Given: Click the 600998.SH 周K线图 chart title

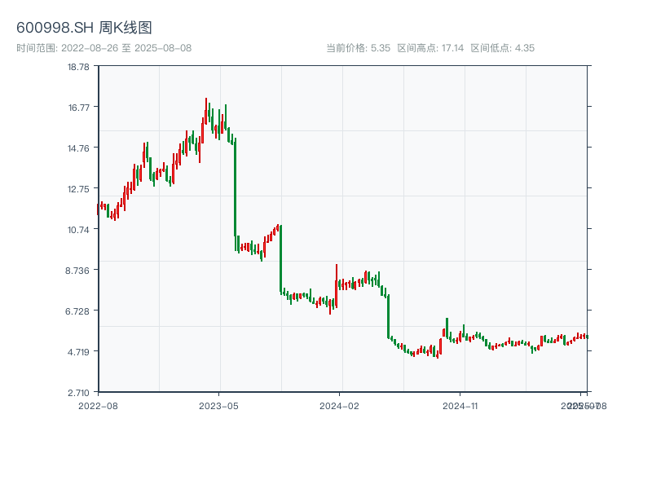Looking at the screenshot, I should point(84,29).
